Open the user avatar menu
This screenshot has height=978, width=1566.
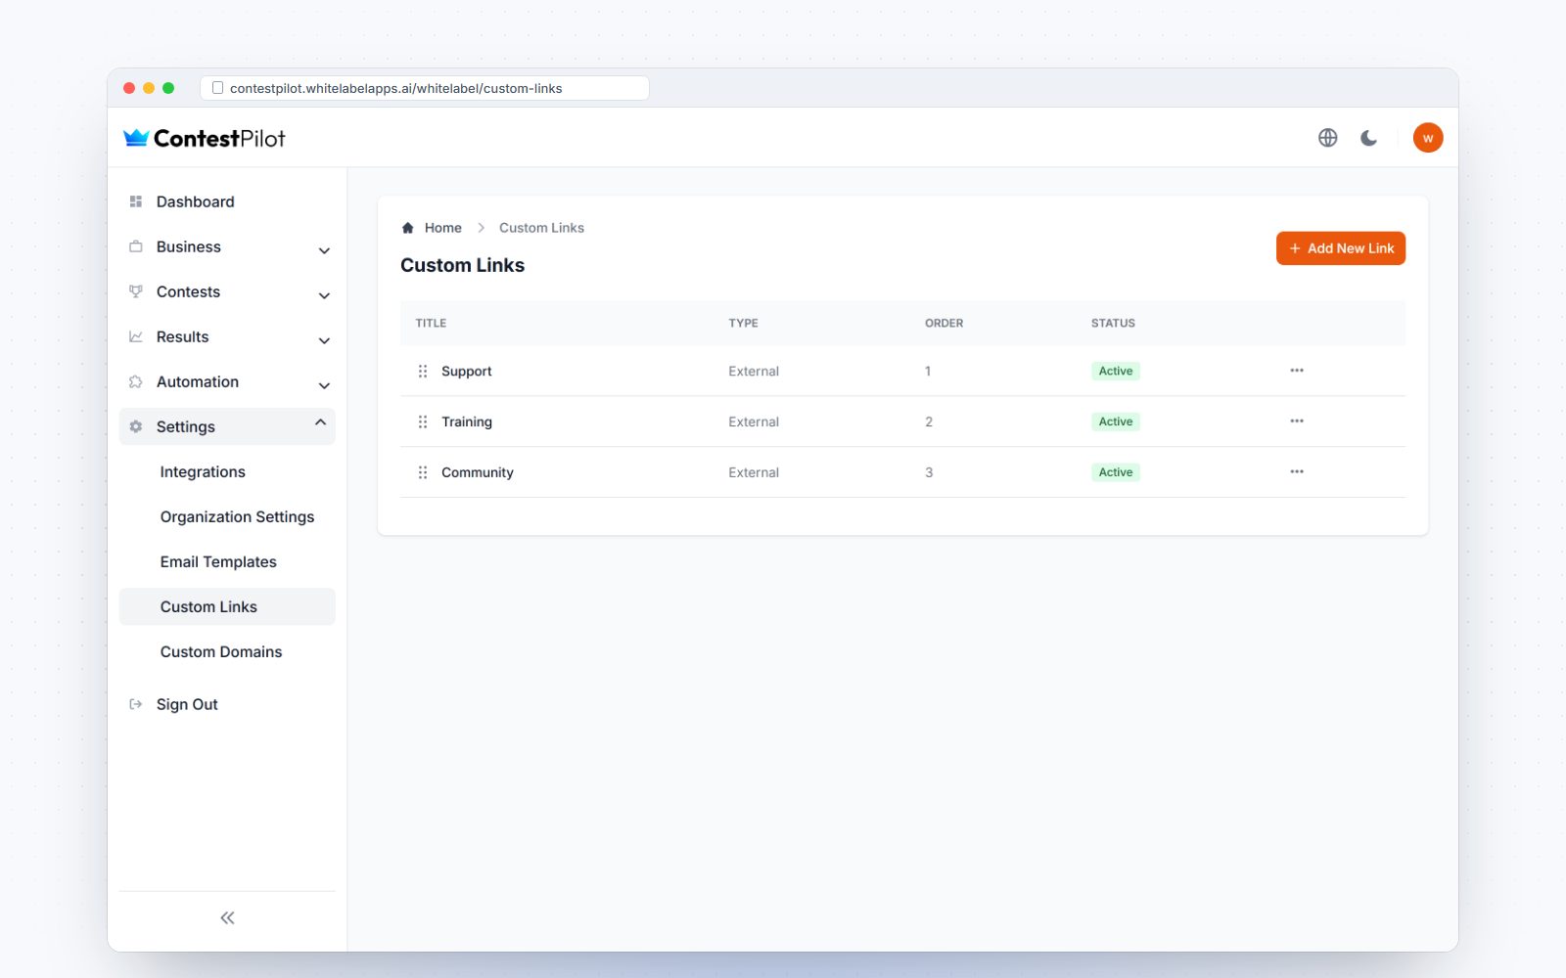pyautogui.click(x=1428, y=138)
